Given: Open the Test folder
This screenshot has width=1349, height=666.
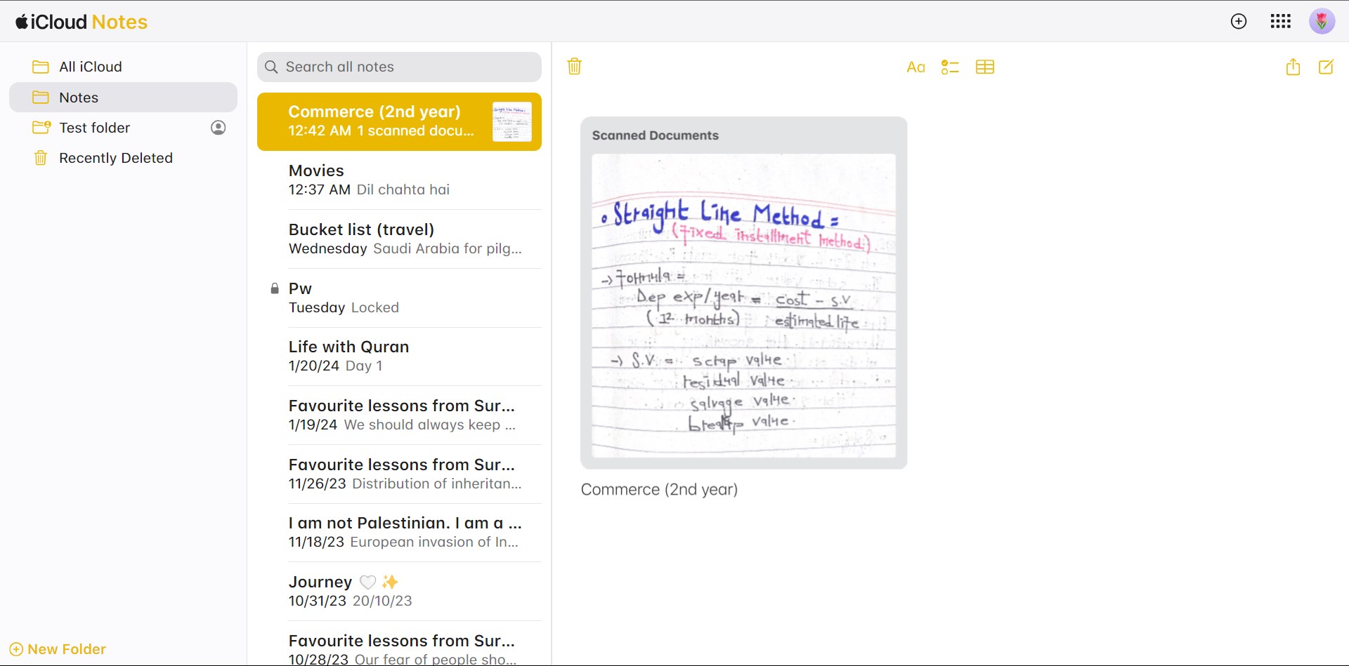Looking at the screenshot, I should (95, 128).
